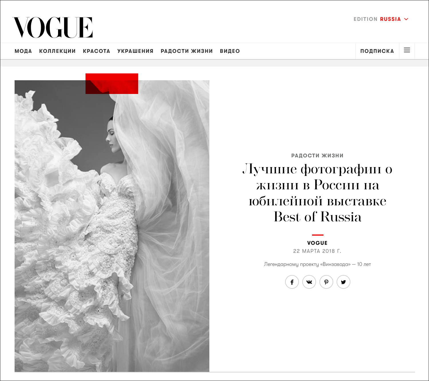Click the Vogue author link

pyautogui.click(x=317, y=243)
